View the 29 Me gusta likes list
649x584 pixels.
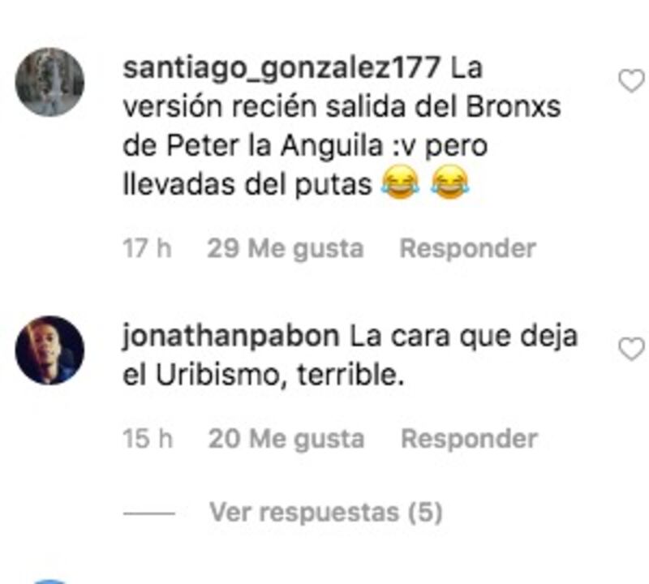pyautogui.click(x=286, y=249)
